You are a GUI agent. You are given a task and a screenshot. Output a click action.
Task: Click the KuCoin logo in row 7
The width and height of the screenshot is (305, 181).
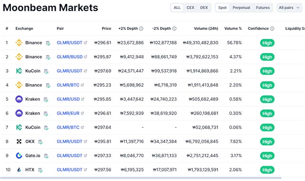(19, 127)
